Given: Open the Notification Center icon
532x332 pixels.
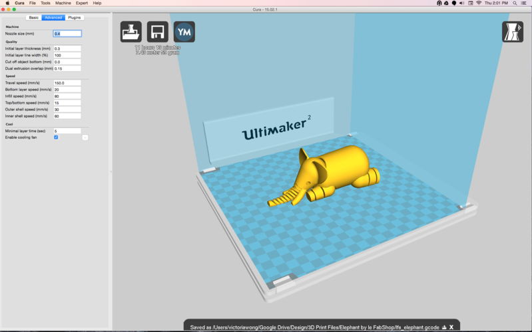Looking at the screenshot, I should tap(524, 3).
